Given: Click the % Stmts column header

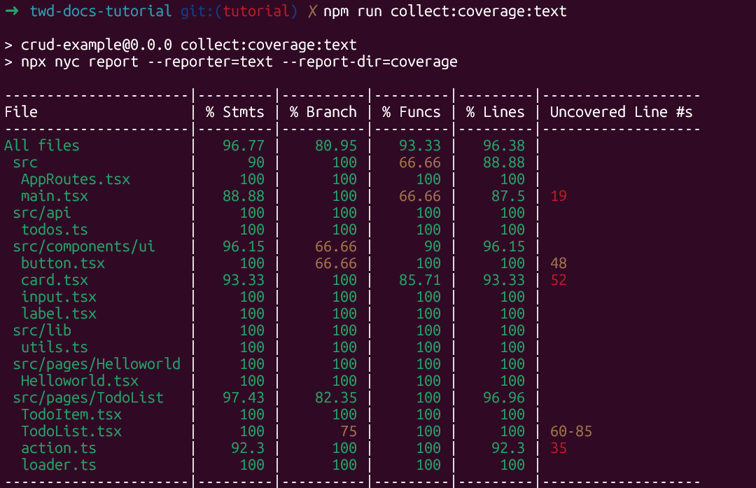Looking at the screenshot, I should pos(235,112).
